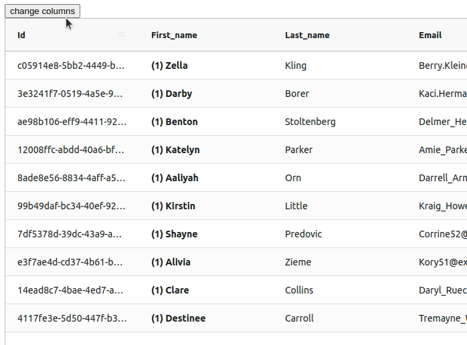
Task: Select the (1) Zella cell
Action: [206, 66]
